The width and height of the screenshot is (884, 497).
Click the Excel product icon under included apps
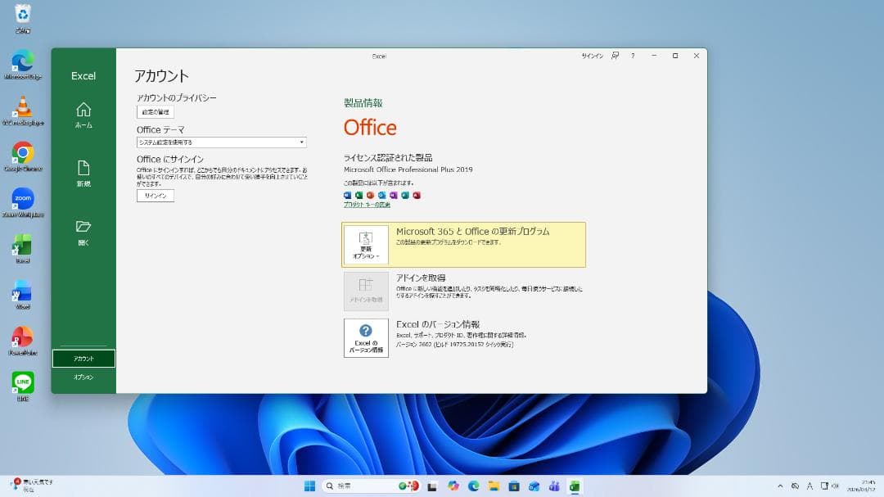[x=359, y=195]
